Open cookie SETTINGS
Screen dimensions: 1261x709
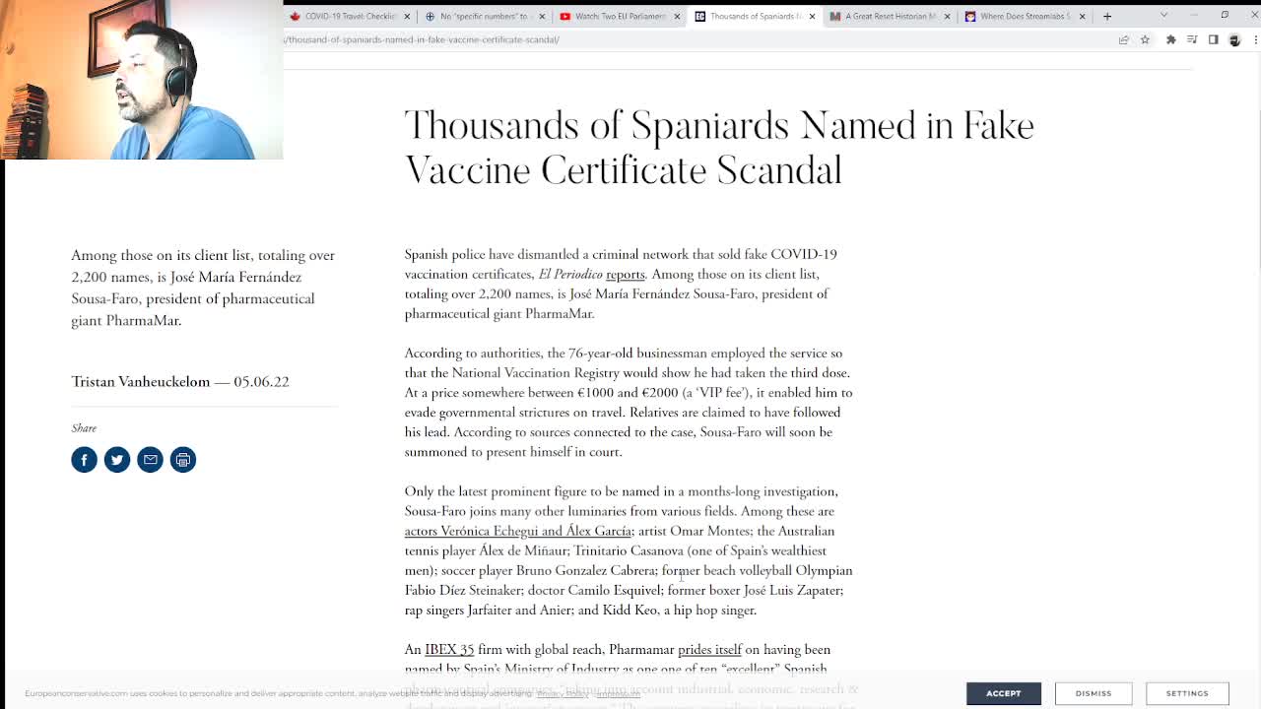click(1187, 693)
